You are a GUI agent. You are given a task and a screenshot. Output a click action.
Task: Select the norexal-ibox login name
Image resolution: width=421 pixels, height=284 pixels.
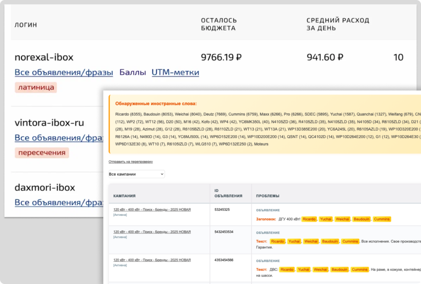click(x=44, y=57)
